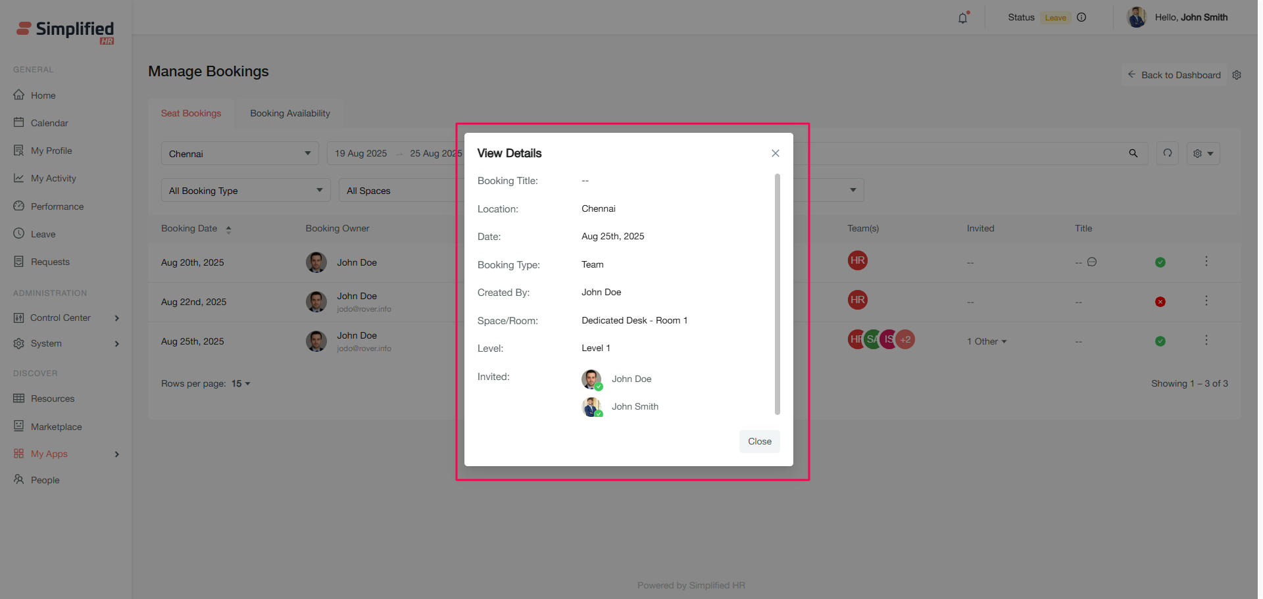Open three-dot menu for Aug 25th booking
The image size is (1263, 599).
[x=1206, y=341]
